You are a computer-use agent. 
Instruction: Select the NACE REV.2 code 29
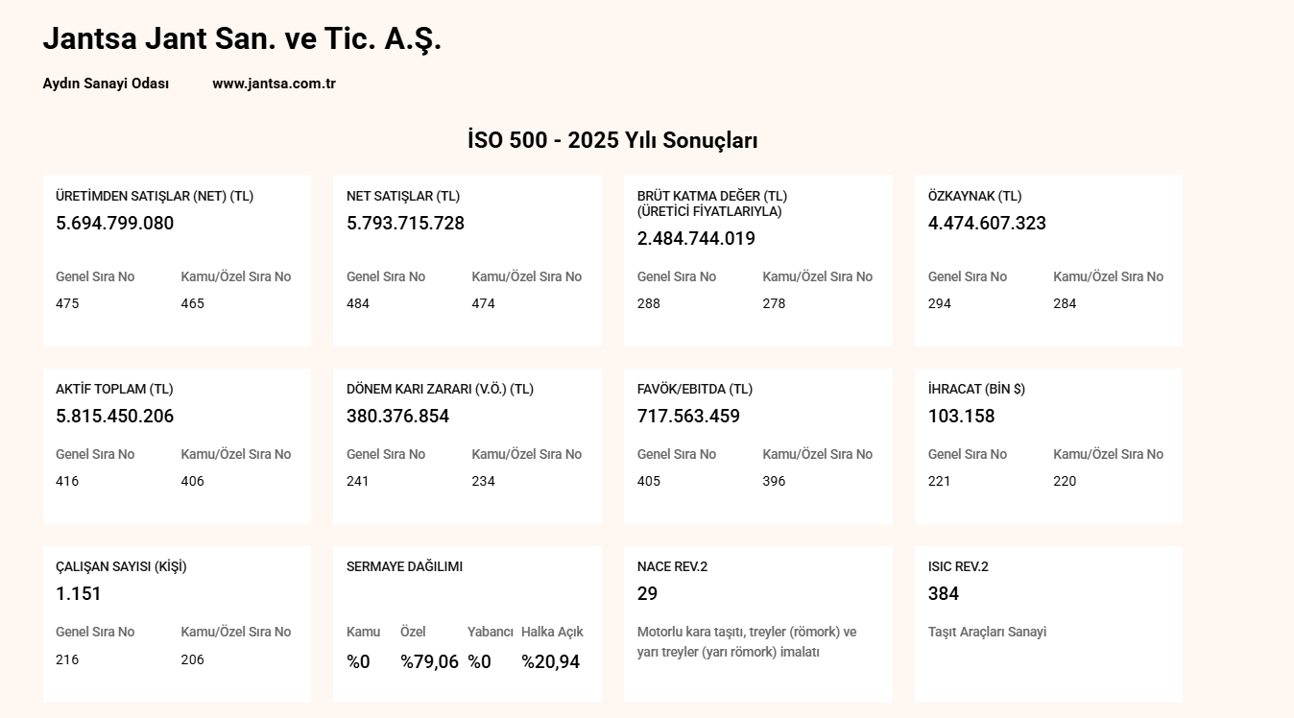(x=648, y=594)
